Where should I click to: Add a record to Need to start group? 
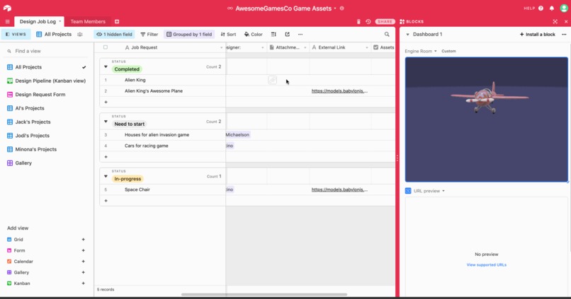point(106,157)
